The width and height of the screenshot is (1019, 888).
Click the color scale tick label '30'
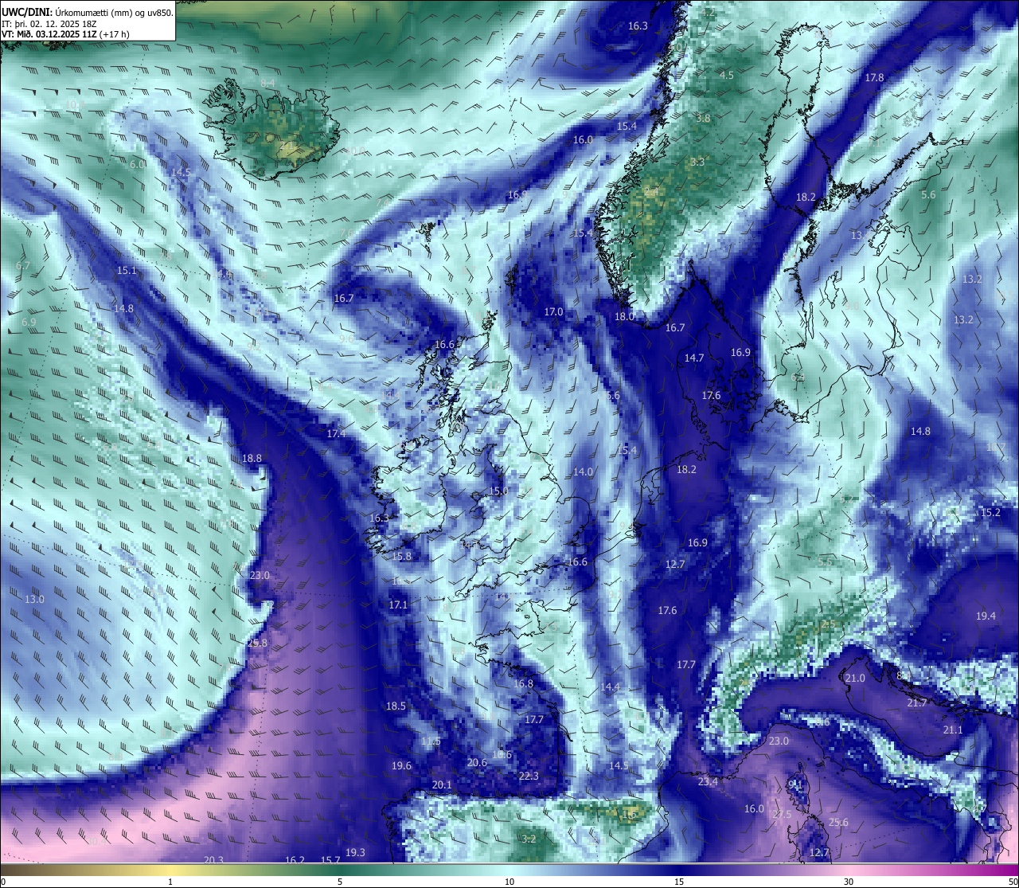point(849,882)
